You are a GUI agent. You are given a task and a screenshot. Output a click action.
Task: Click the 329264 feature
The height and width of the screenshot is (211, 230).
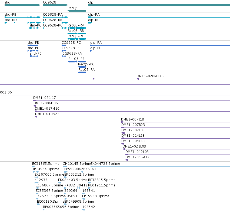(65, 193)
